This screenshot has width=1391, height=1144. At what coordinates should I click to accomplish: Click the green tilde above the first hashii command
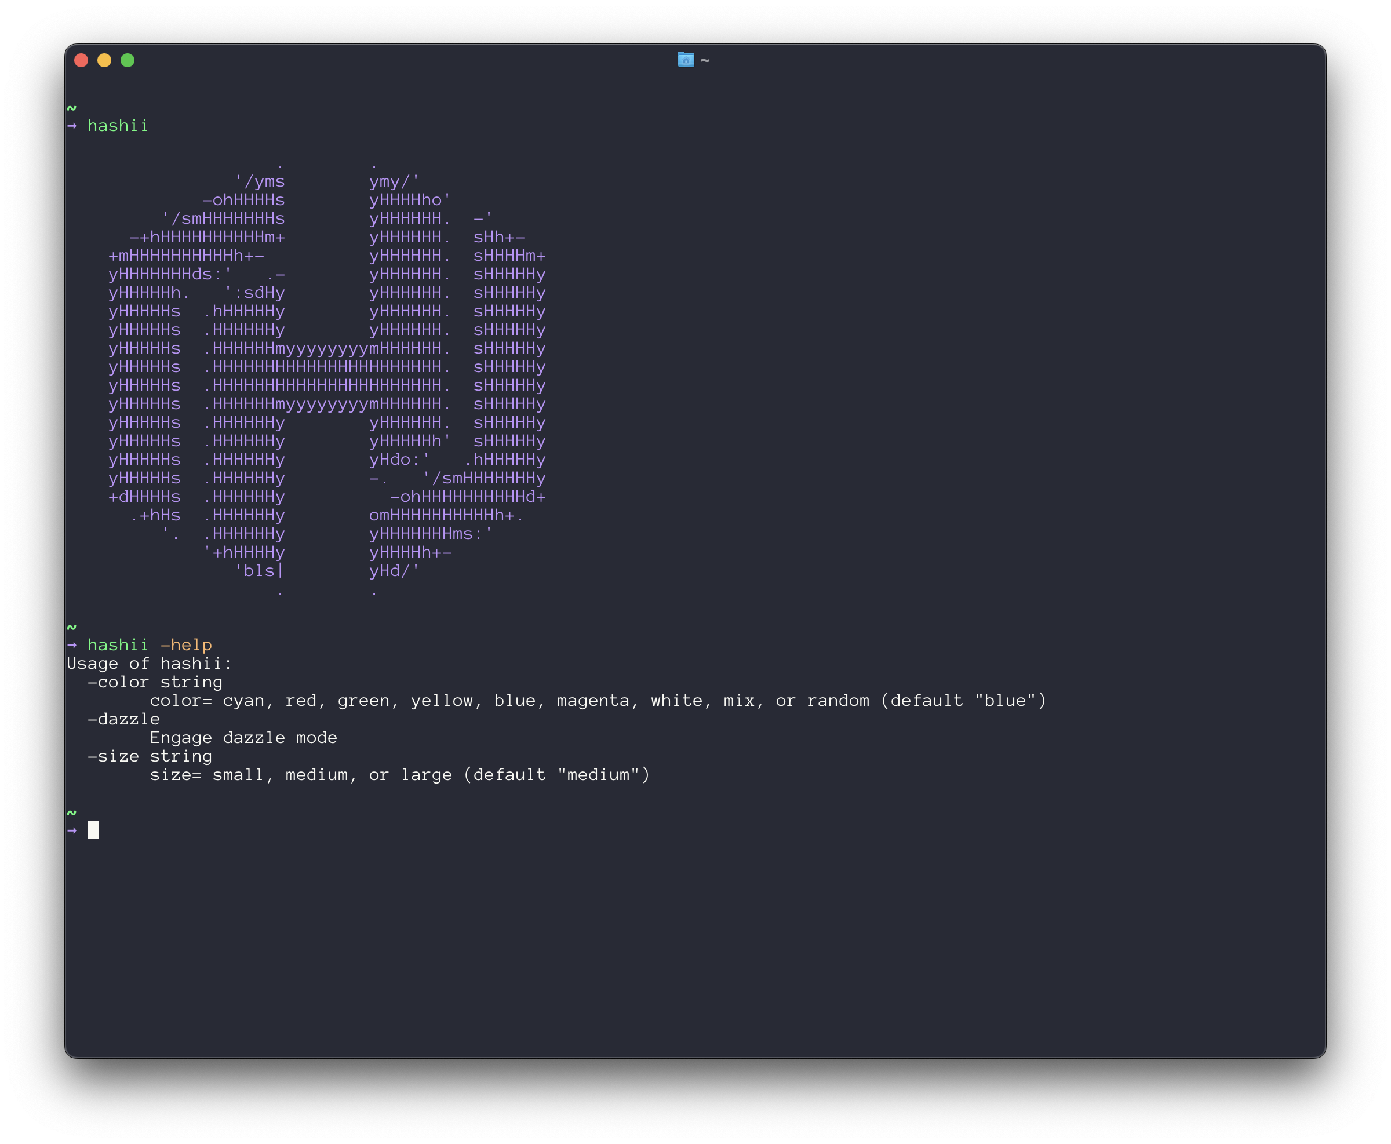coord(71,107)
